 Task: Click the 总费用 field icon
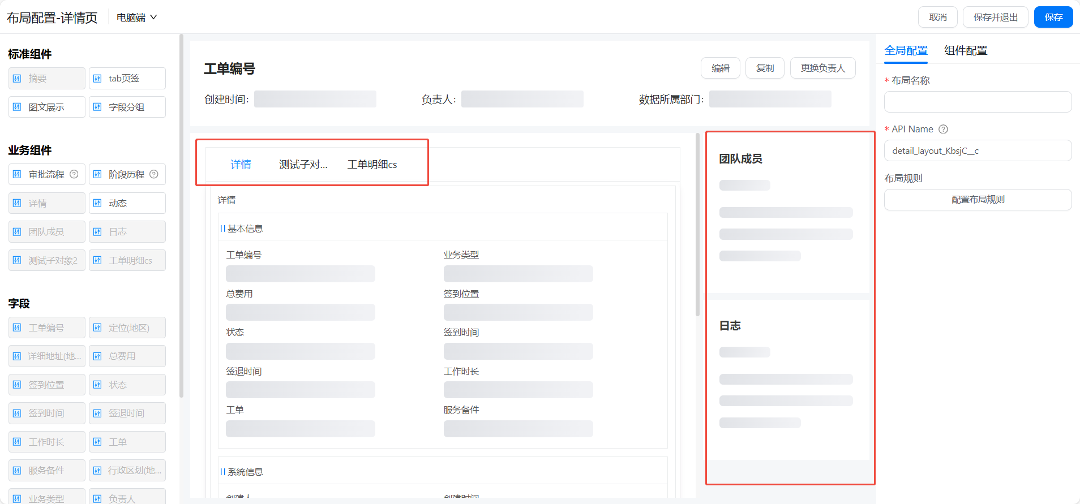coord(97,356)
